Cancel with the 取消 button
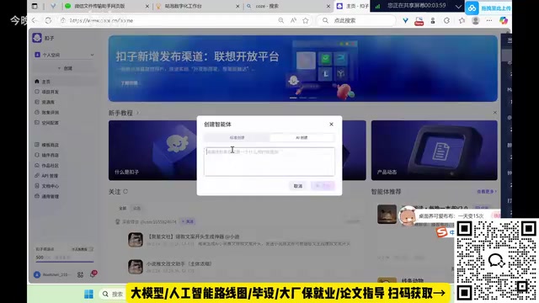539x303 pixels. [297, 186]
